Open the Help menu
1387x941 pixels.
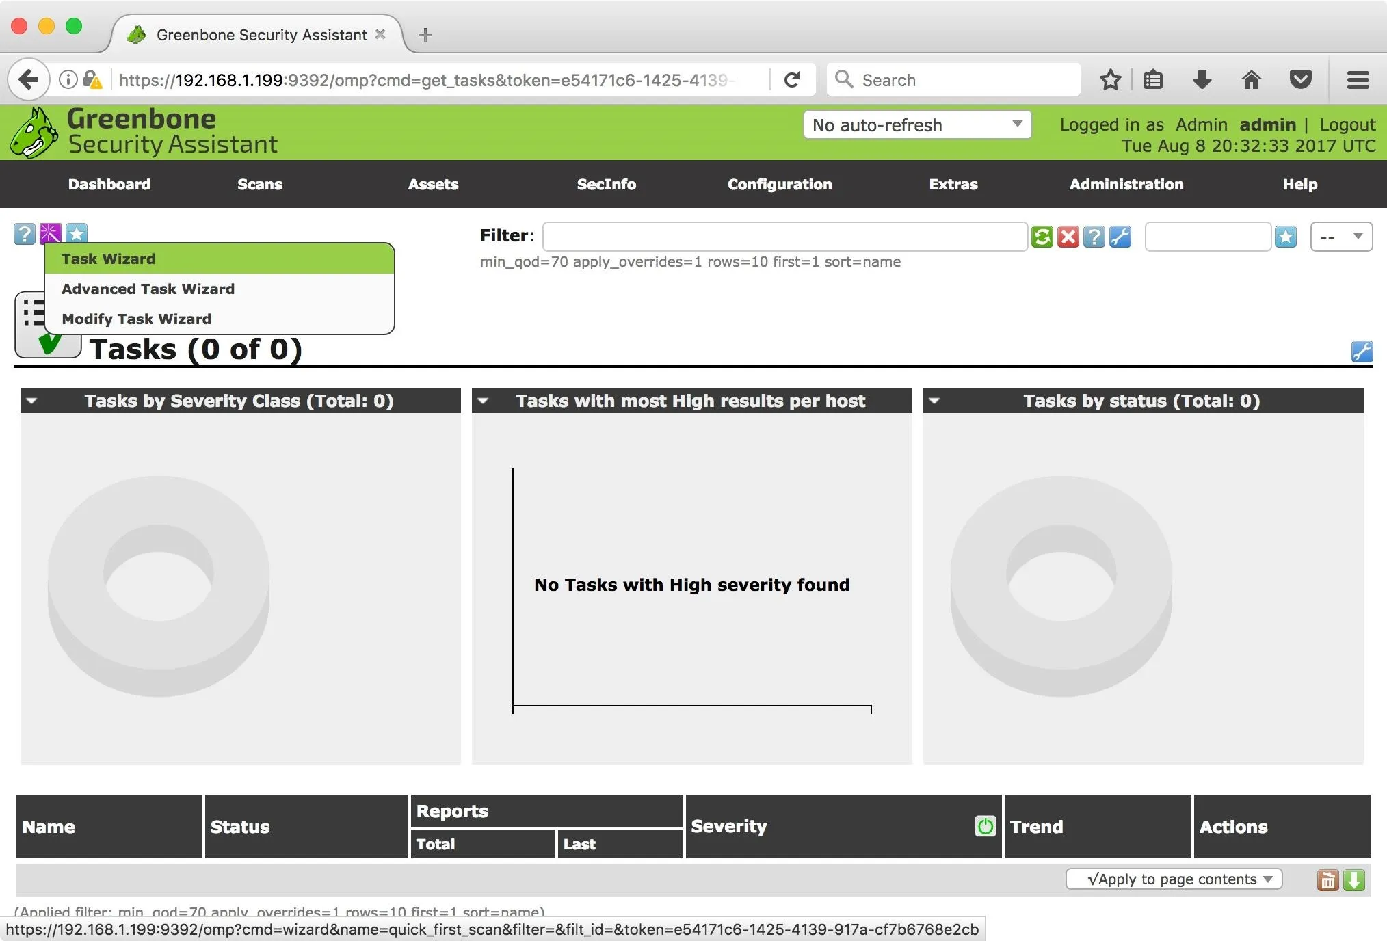coord(1300,184)
